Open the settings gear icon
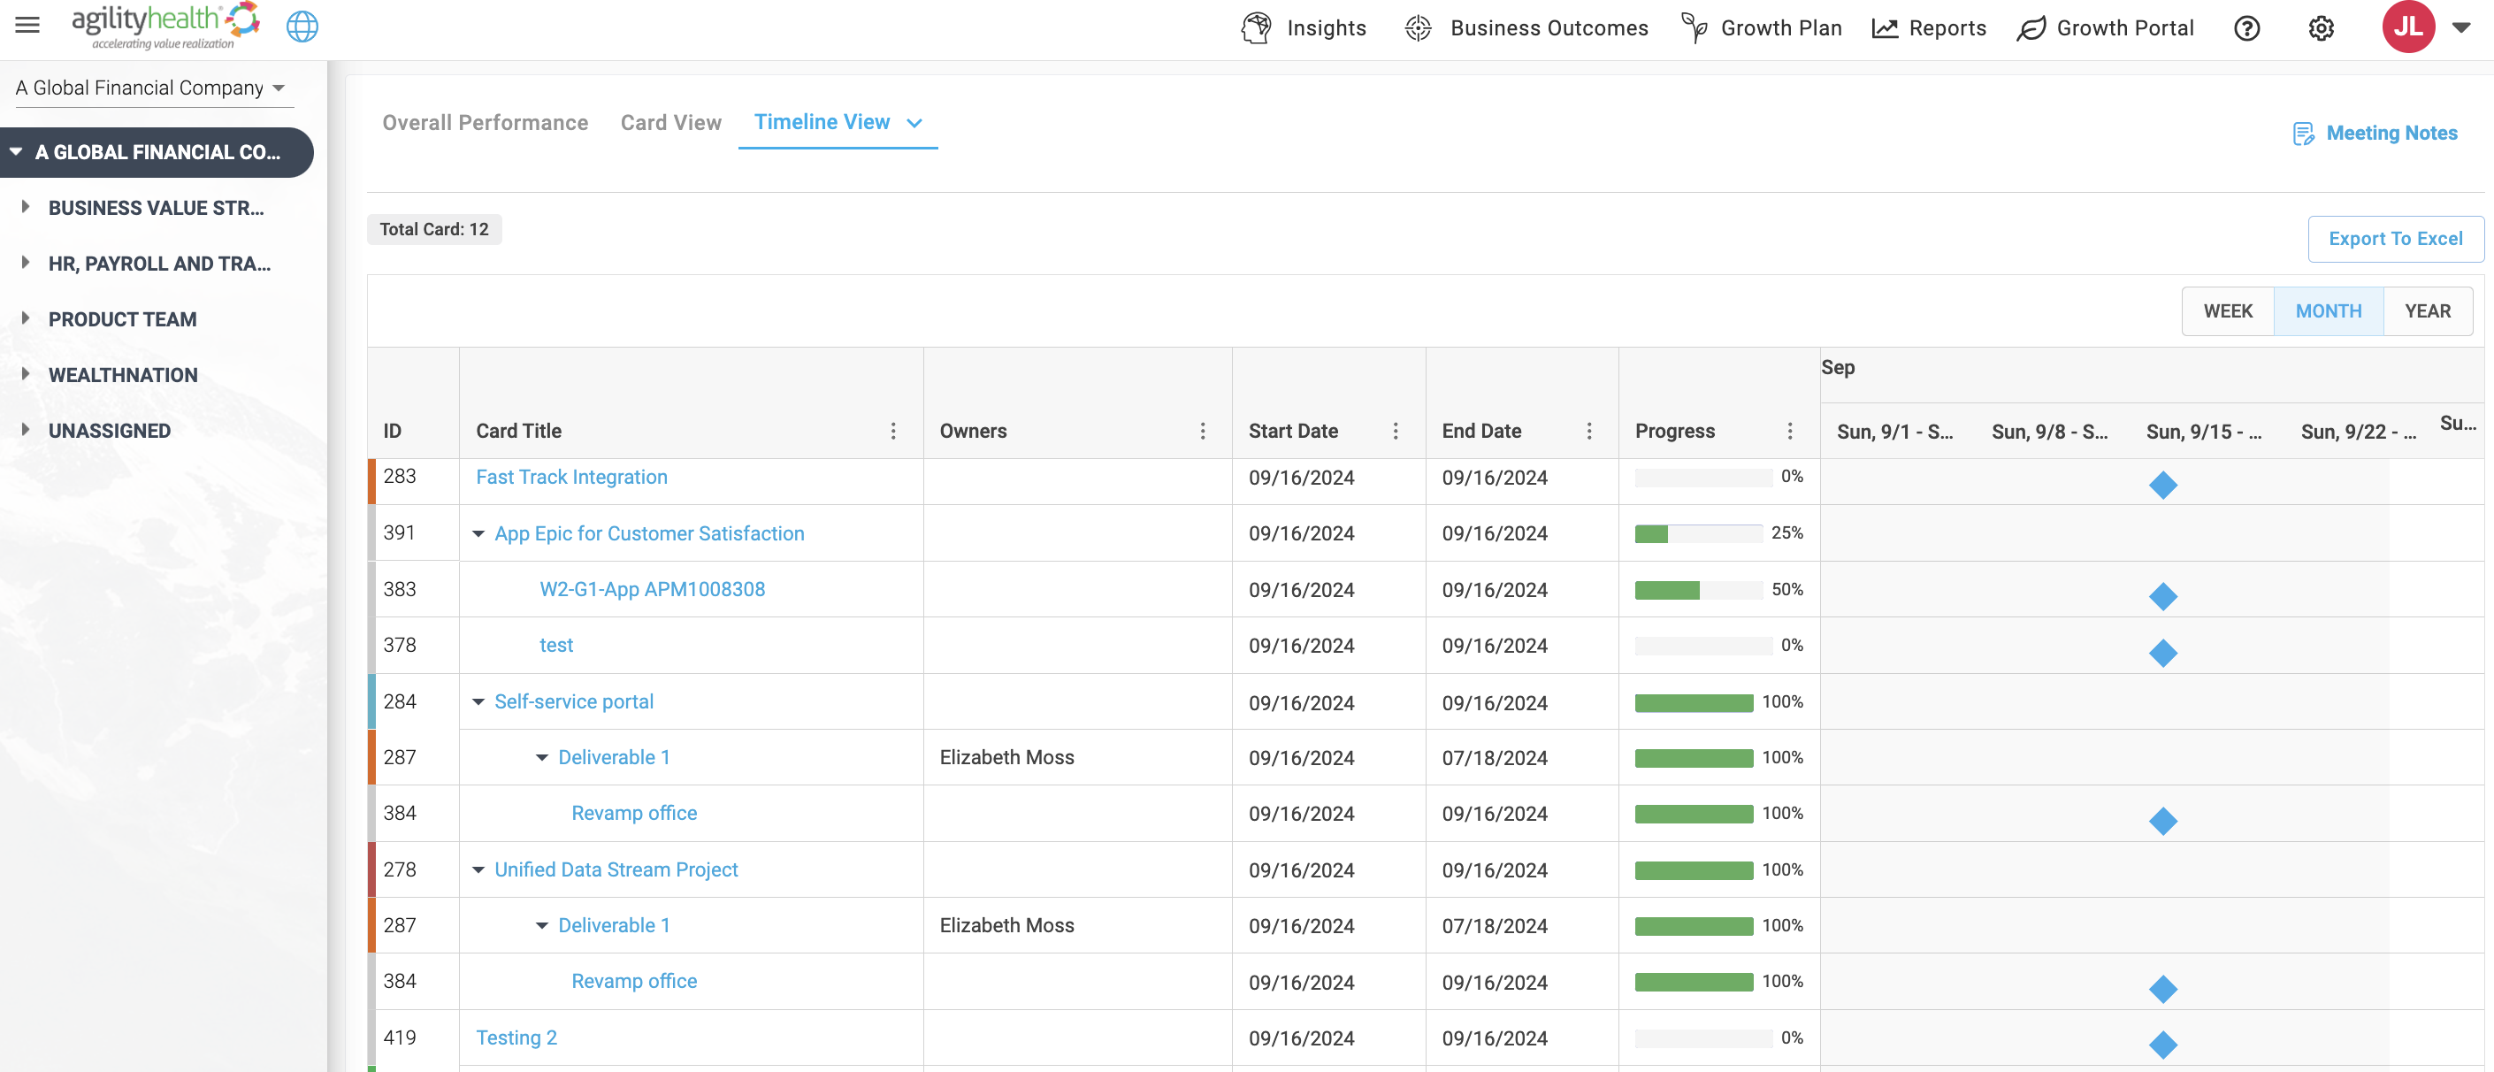Viewport: 2494px width, 1072px height. [2321, 28]
